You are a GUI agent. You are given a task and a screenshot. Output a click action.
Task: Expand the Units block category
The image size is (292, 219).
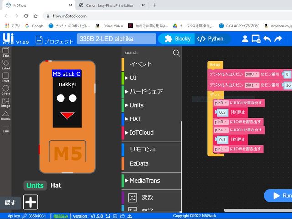151,105
